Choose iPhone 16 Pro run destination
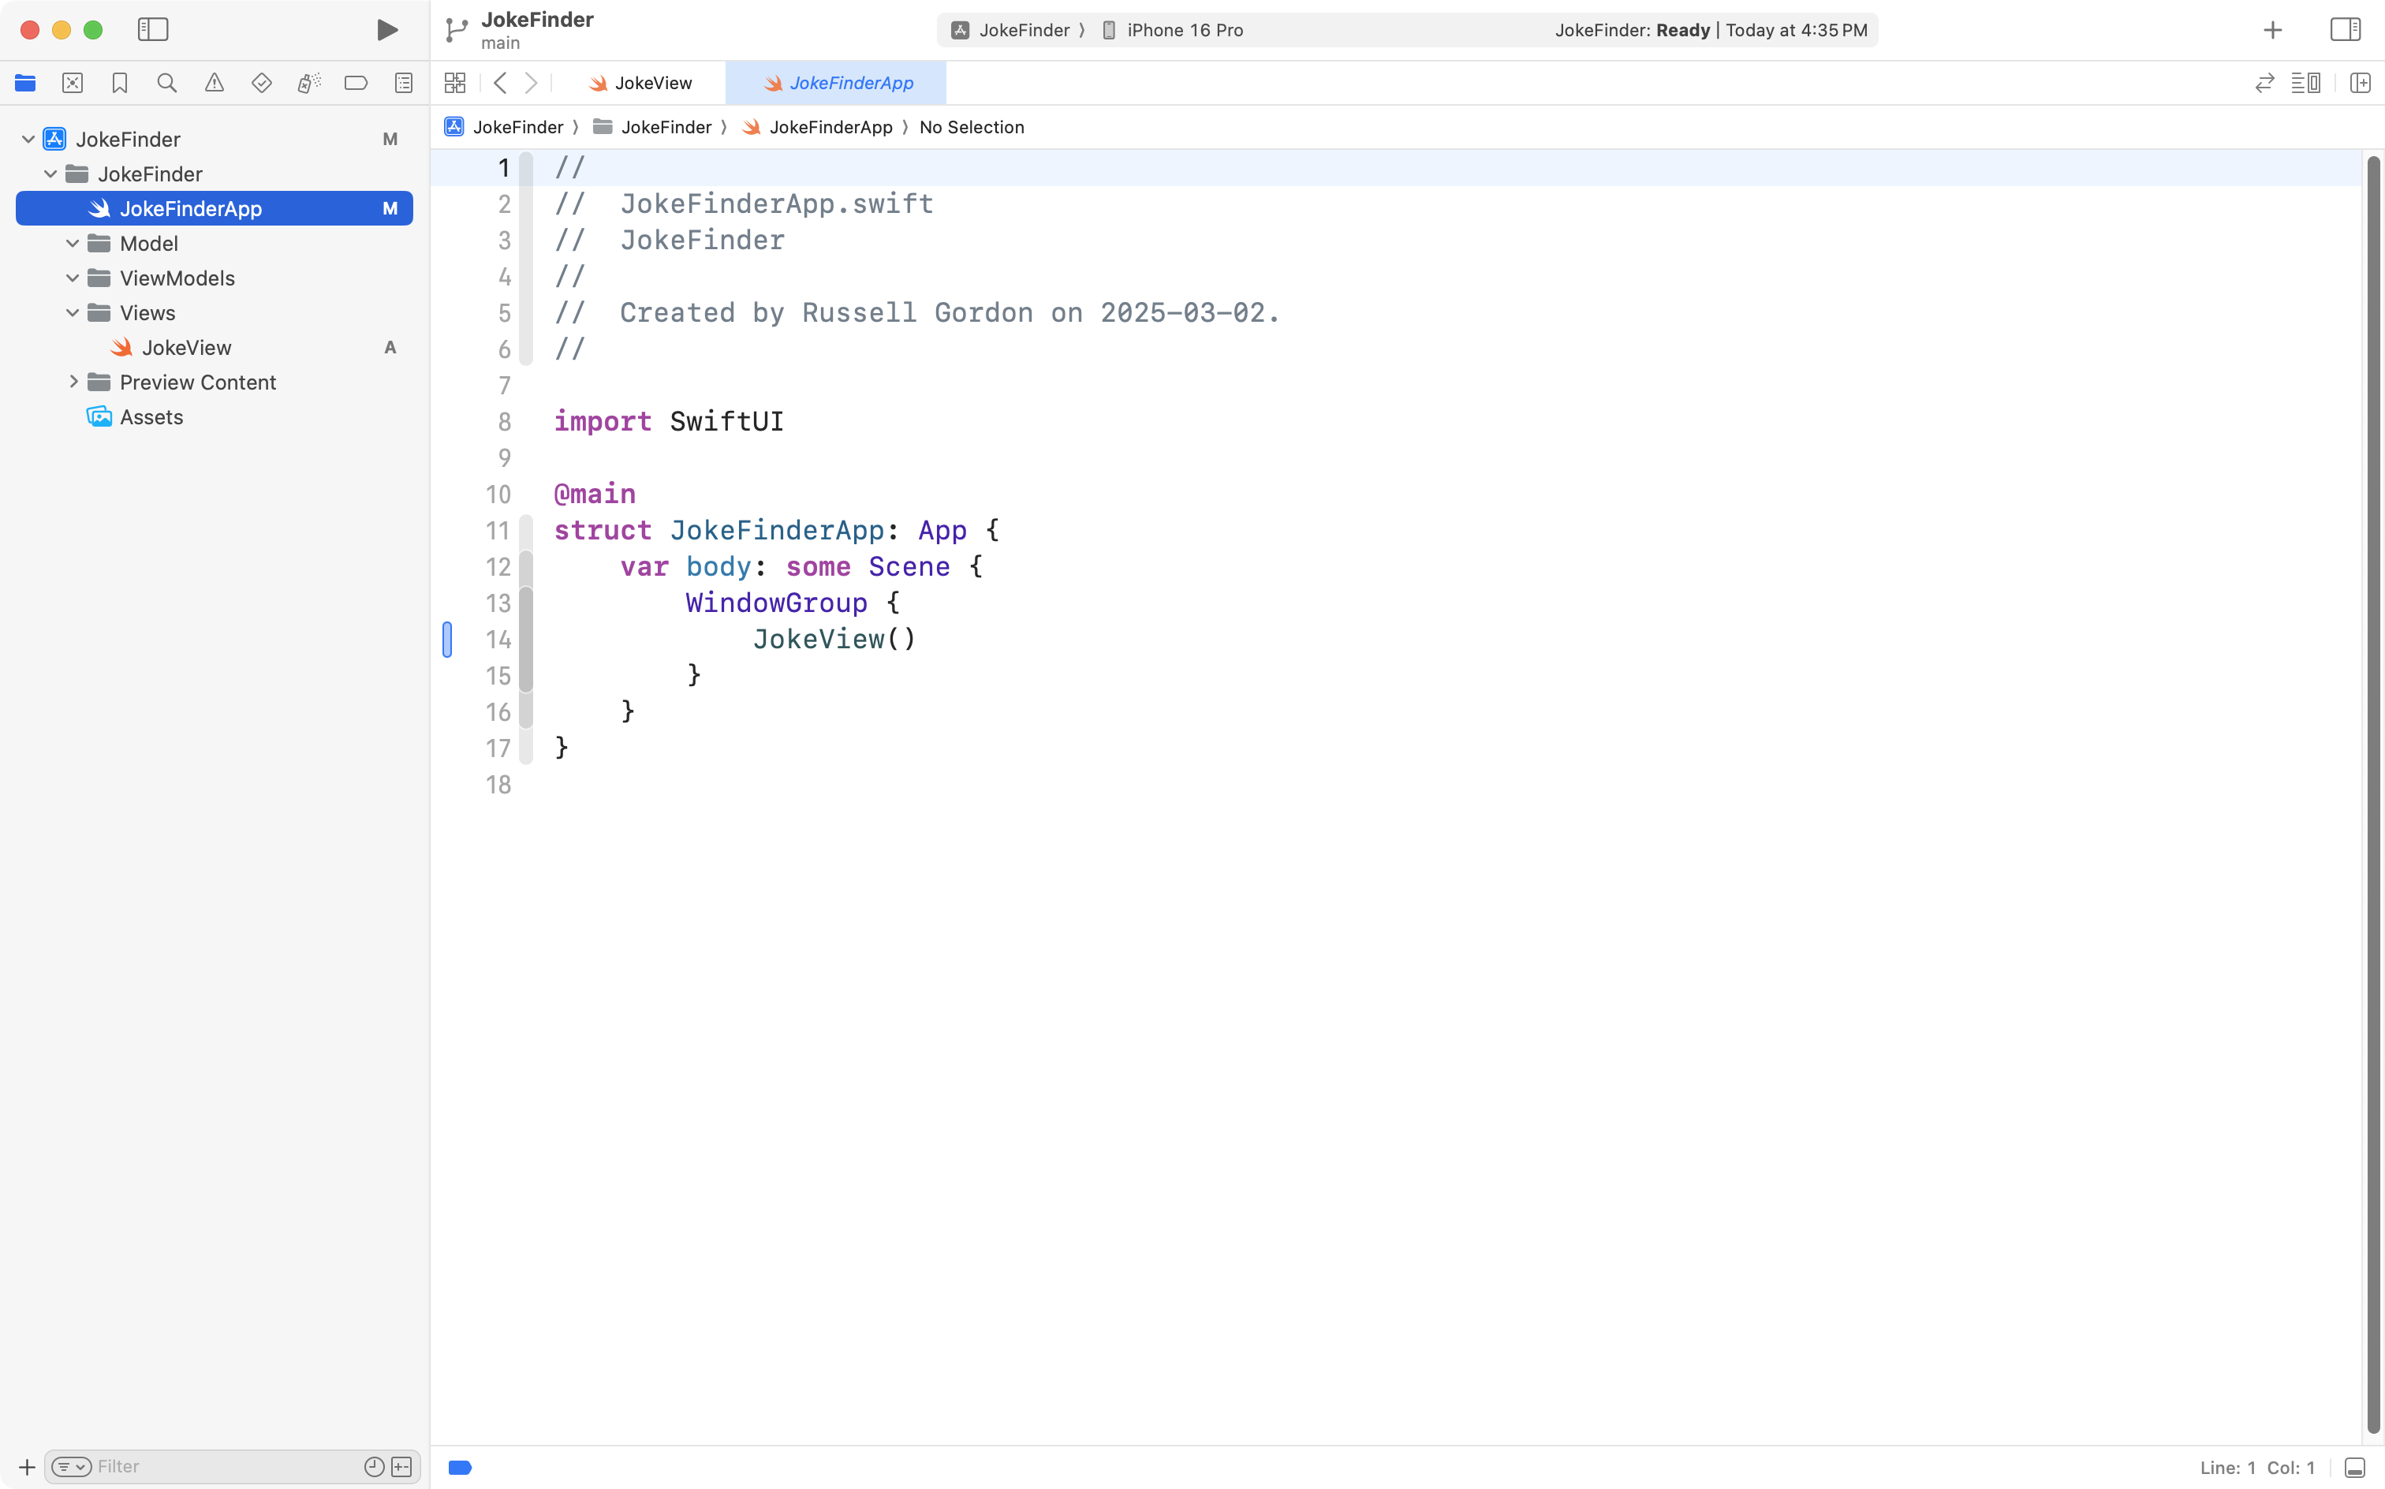 coord(1184,31)
